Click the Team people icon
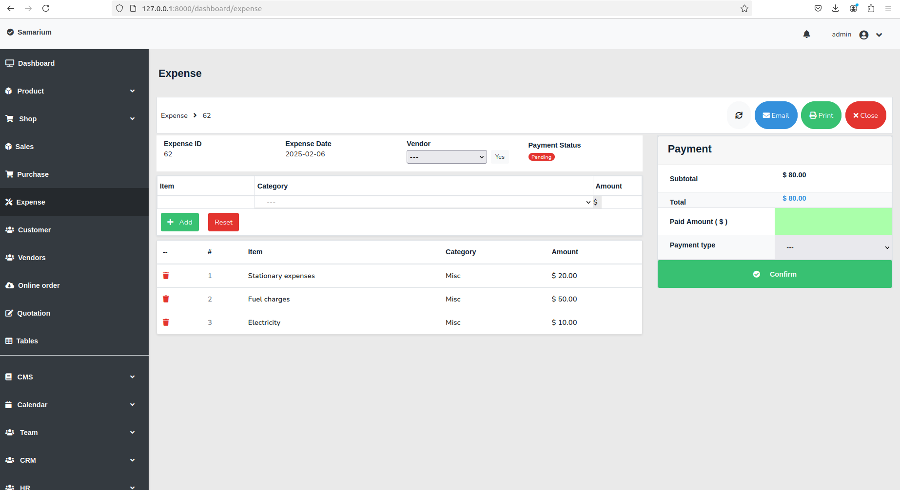The image size is (900, 490). [x=10, y=433]
